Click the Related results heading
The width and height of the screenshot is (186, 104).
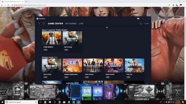49,57
